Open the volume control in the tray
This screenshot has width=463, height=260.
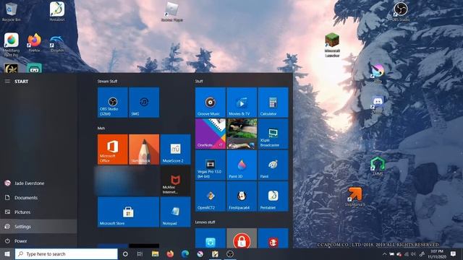413,253
